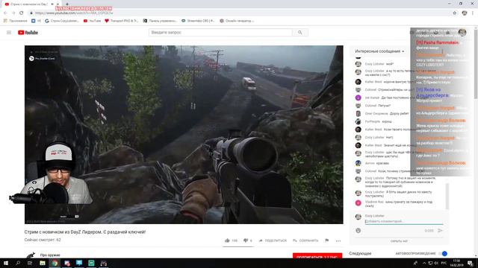Open the channel avatar below the video

[31, 255]
